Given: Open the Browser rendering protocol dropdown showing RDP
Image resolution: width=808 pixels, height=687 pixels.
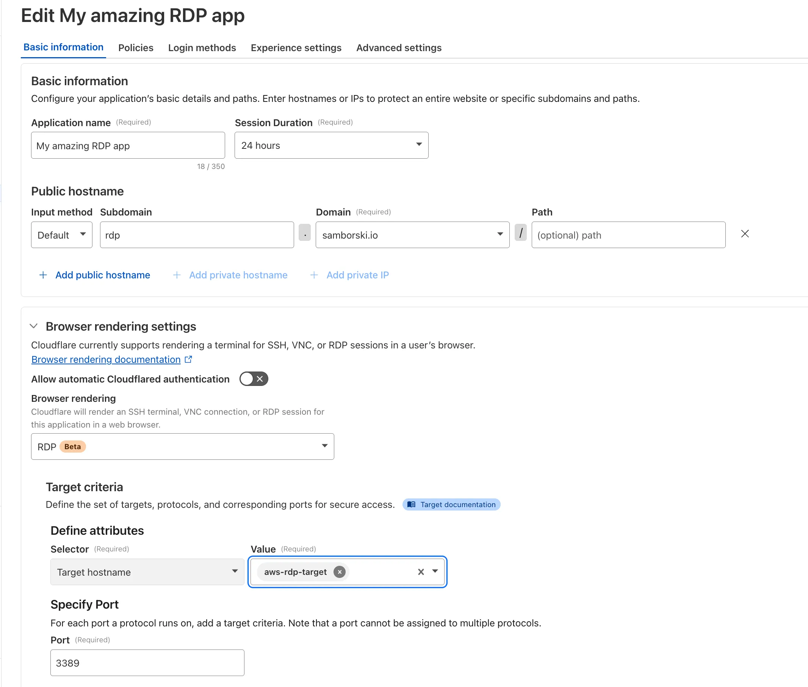Looking at the screenshot, I should point(325,446).
